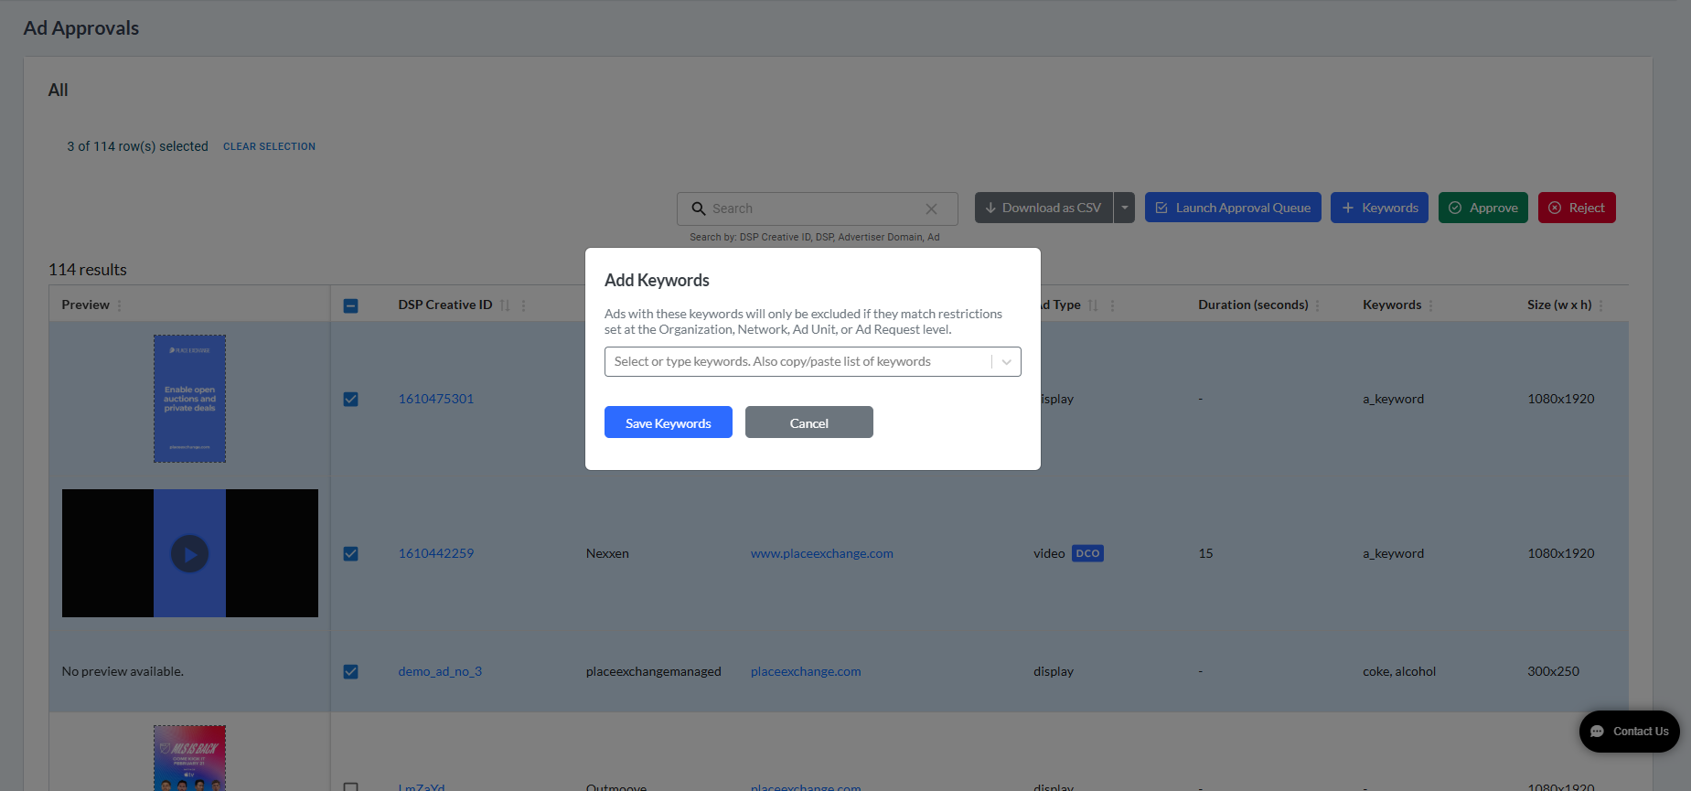The width and height of the screenshot is (1691, 791).
Task: Open Preview column options menu
Action: (x=119, y=305)
